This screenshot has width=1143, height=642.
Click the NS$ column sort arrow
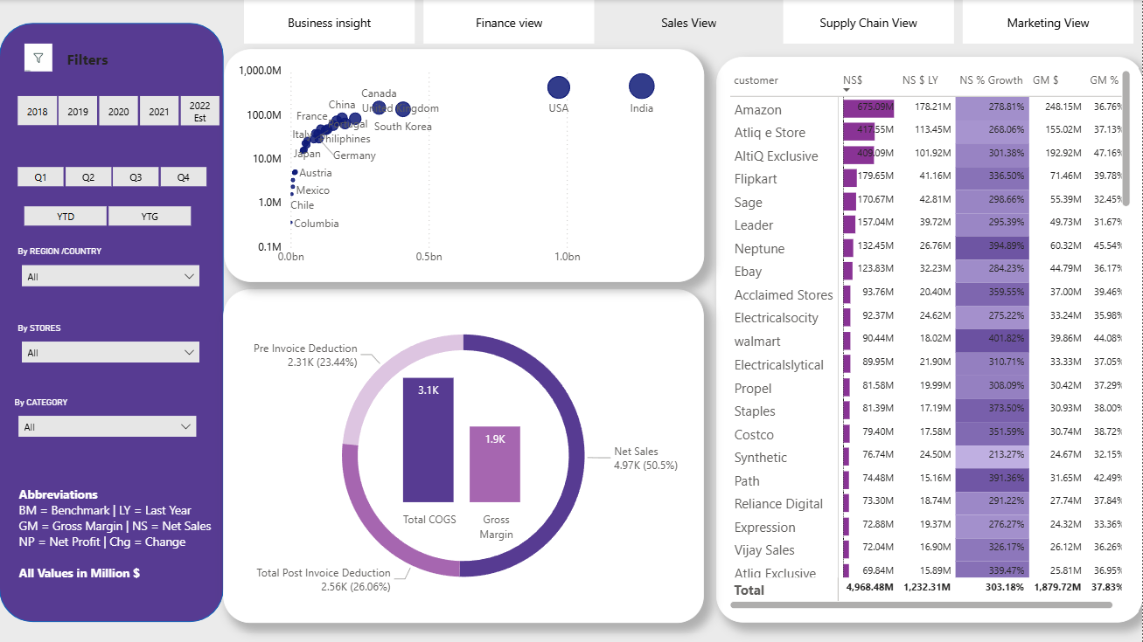coord(847,90)
